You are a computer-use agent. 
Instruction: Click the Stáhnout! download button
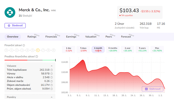tap(153, 89)
